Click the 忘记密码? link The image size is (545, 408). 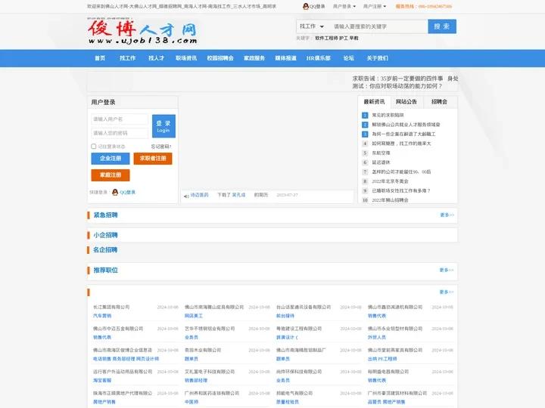pyautogui.click(x=161, y=147)
